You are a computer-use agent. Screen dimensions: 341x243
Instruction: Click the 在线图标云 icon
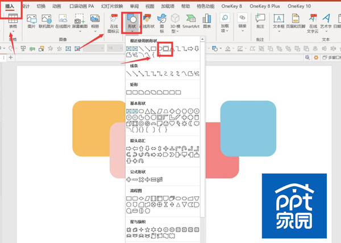pos(113,23)
